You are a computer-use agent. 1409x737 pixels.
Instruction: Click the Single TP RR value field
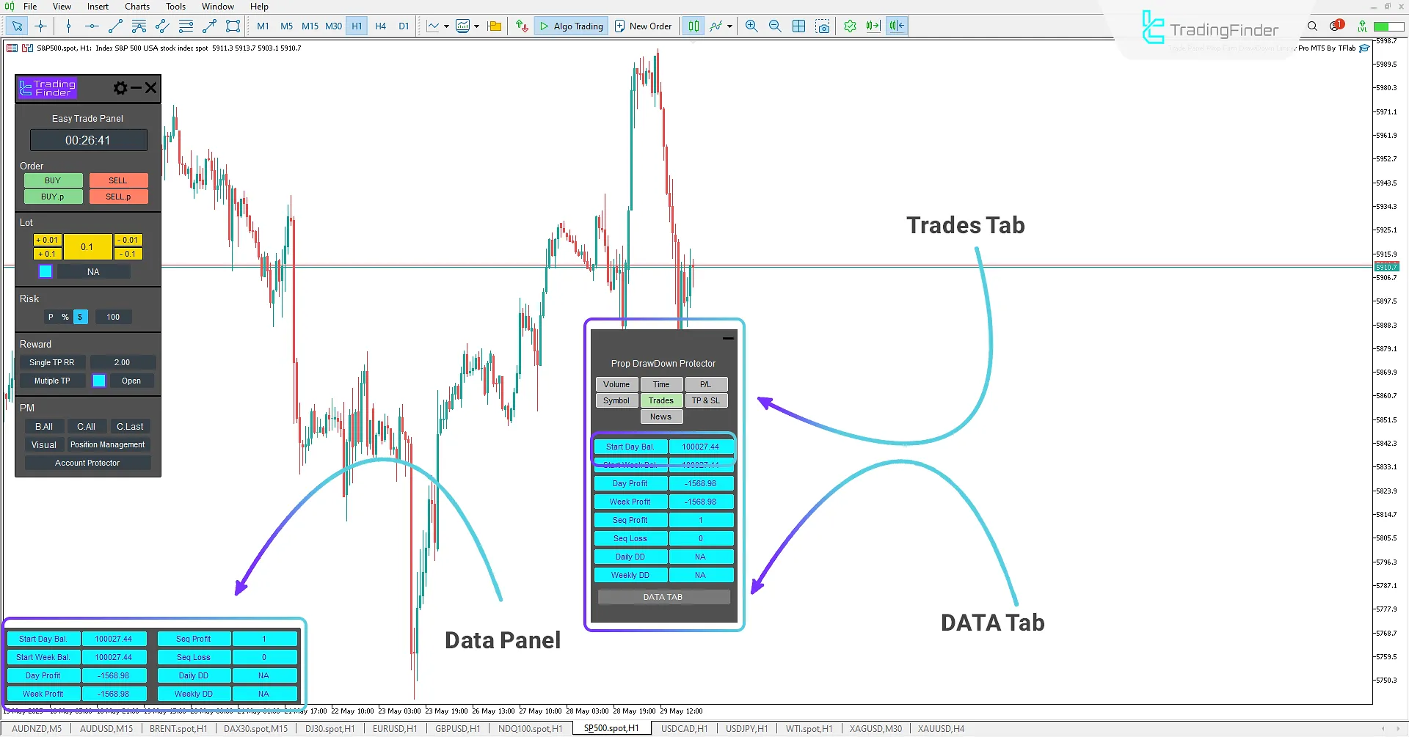(x=122, y=362)
